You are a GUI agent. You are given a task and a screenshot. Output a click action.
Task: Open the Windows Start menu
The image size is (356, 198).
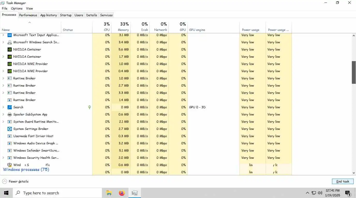click(x=6, y=193)
